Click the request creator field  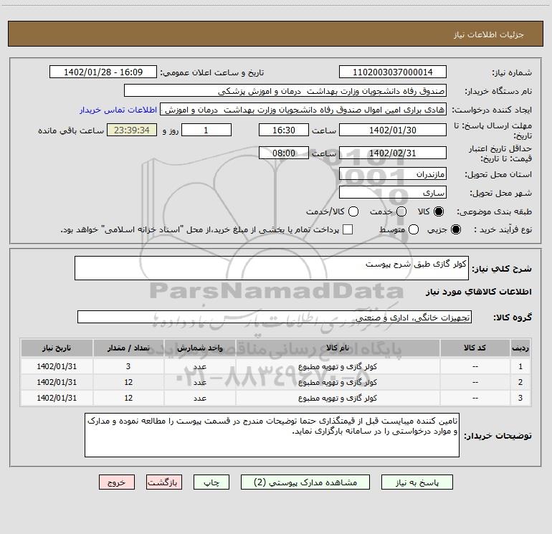click(x=303, y=110)
